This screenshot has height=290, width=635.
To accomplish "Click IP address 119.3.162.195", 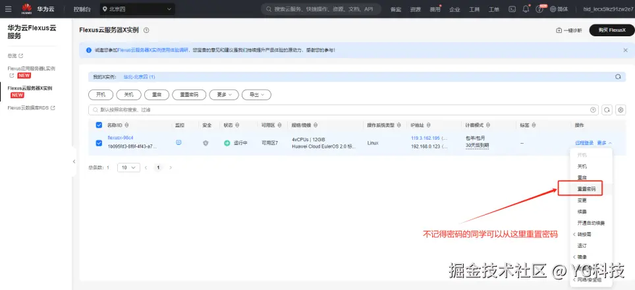I will coord(426,138).
